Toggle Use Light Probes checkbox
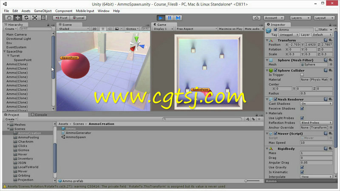The image size is (340, 191). coord(302,118)
